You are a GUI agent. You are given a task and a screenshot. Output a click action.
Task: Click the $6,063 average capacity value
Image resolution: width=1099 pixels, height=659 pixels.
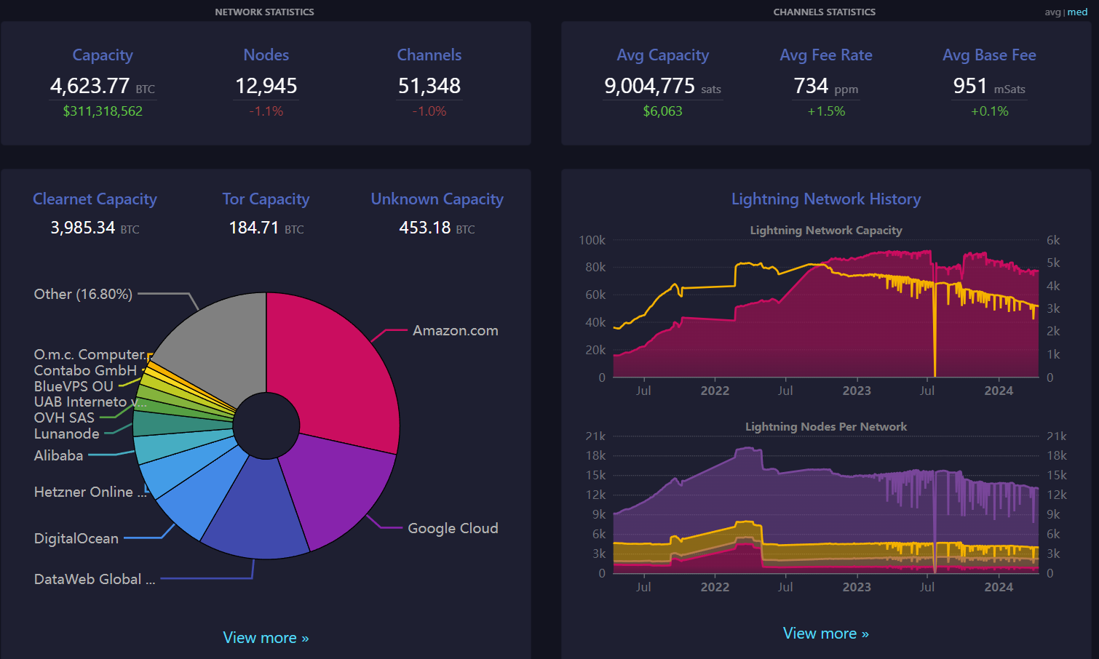tap(662, 111)
